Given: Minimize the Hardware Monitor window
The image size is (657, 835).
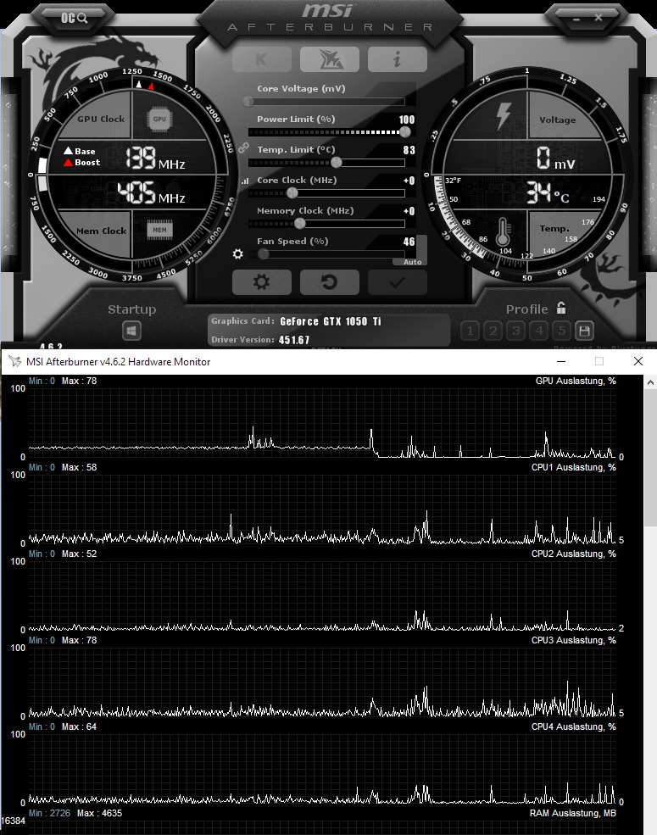Looking at the screenshot, I should 560,362.
